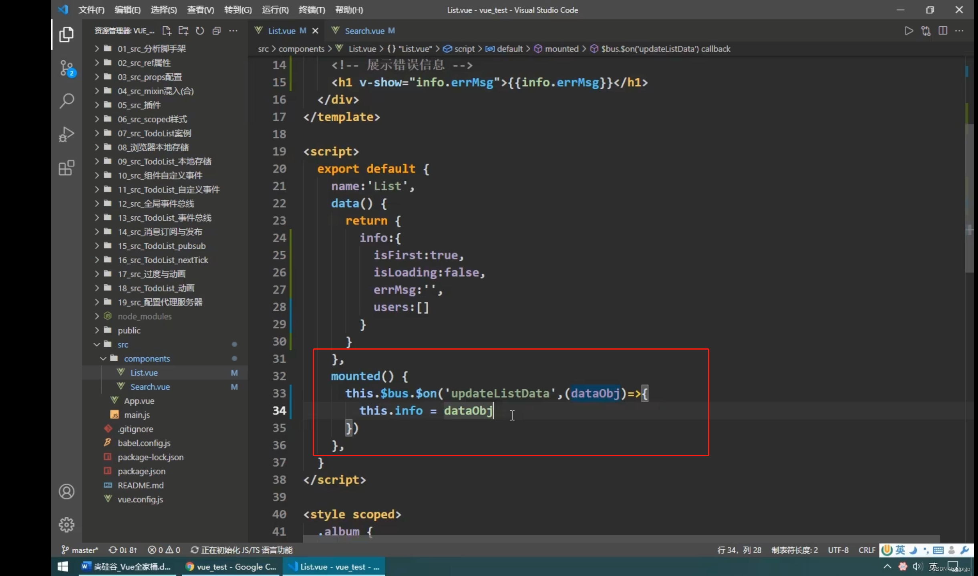Open the Search view in activity bar
The image size is (978, 576).
(66, 101)
